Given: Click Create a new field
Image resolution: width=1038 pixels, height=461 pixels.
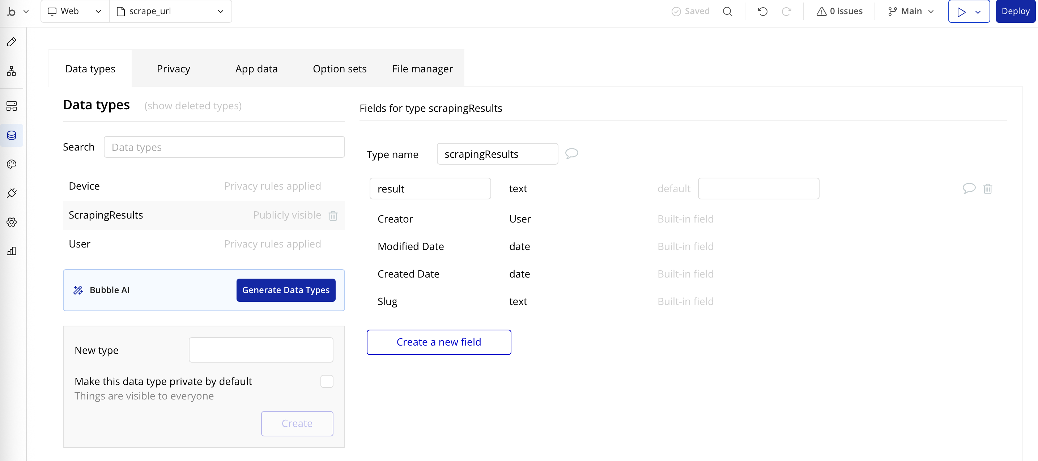Looking at the screenshot, I should (x=438, y=342).
